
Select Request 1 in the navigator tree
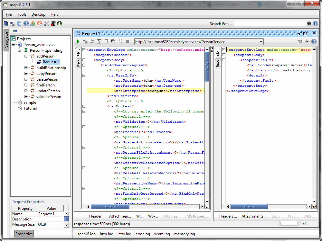coord(51,62)
